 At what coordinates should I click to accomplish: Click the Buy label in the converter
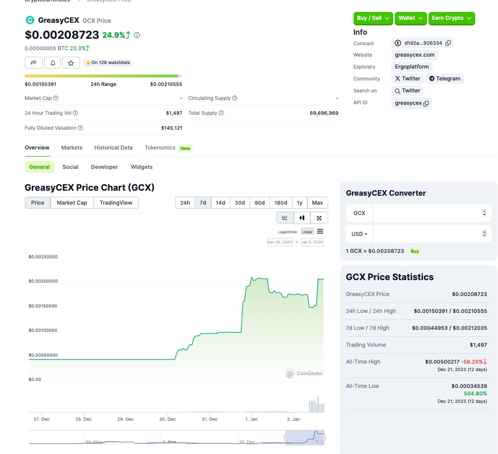[x=415, y=251]
